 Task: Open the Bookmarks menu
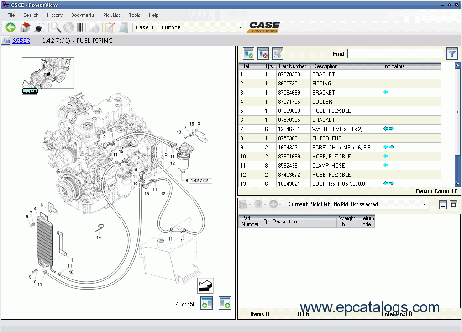83,15
